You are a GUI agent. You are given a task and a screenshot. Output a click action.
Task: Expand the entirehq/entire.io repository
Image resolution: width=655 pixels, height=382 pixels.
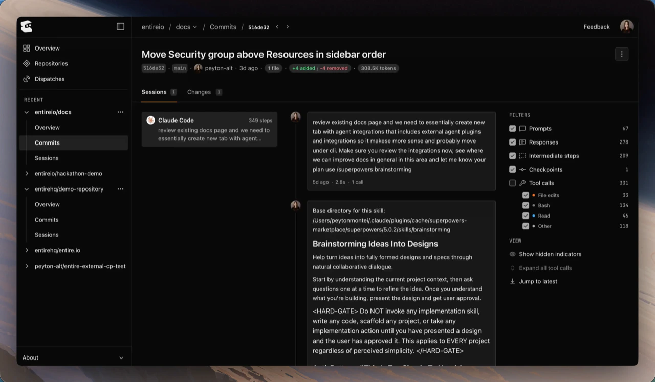coord(27,250)
